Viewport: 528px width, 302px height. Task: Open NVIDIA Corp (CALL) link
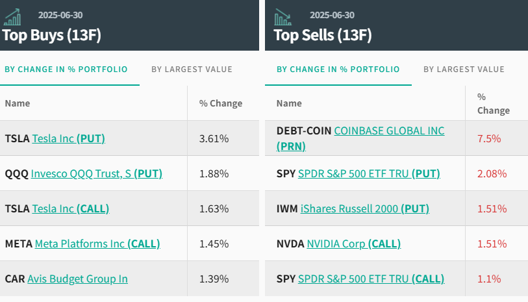pos(353,244)
